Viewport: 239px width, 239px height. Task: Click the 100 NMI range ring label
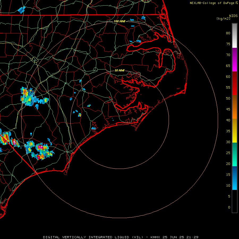point(120,21)
